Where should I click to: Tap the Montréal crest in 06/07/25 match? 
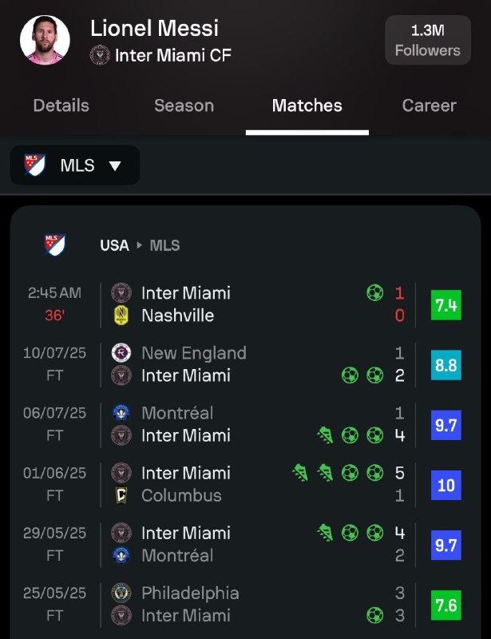click(121, 413)
